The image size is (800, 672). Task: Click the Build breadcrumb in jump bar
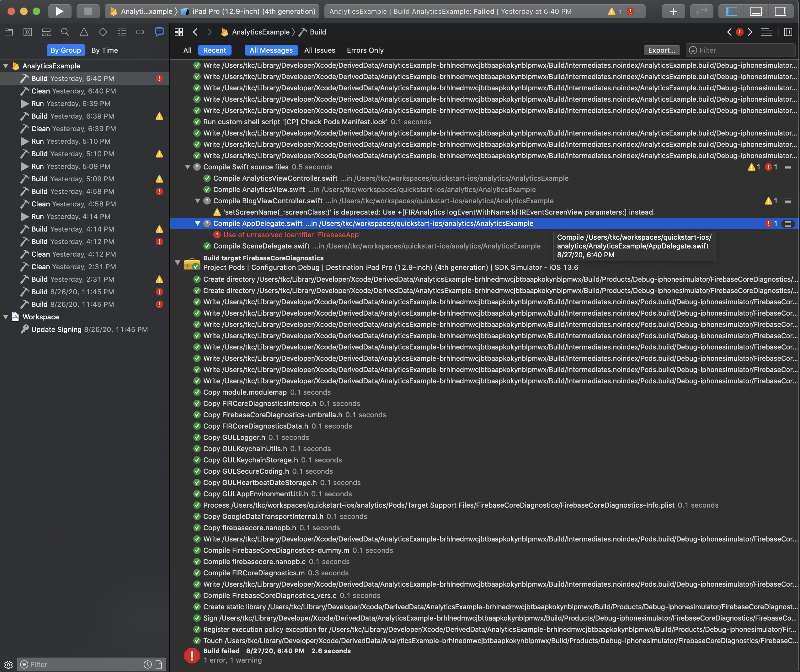[x=312, y=32]
